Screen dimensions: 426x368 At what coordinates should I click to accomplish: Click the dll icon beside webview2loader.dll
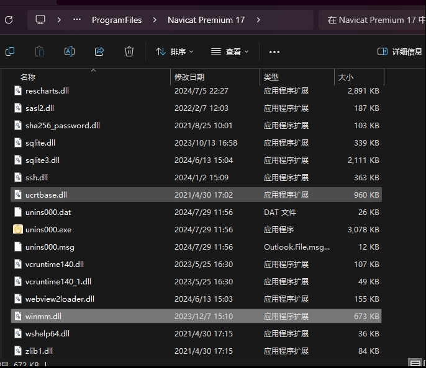pyautogui.click(x=18, y=299)
